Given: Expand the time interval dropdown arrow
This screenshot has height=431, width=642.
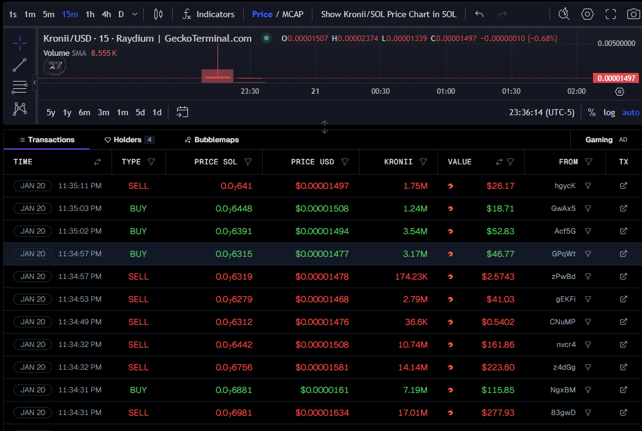Looking at the screenshot, I should tap(135, 14).
